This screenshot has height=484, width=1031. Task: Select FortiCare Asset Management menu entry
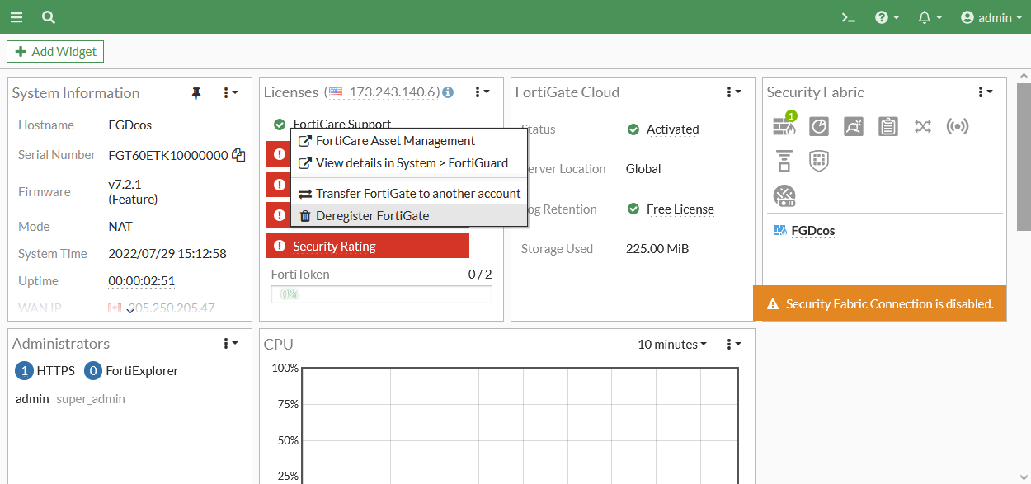[x=408, y=141]
